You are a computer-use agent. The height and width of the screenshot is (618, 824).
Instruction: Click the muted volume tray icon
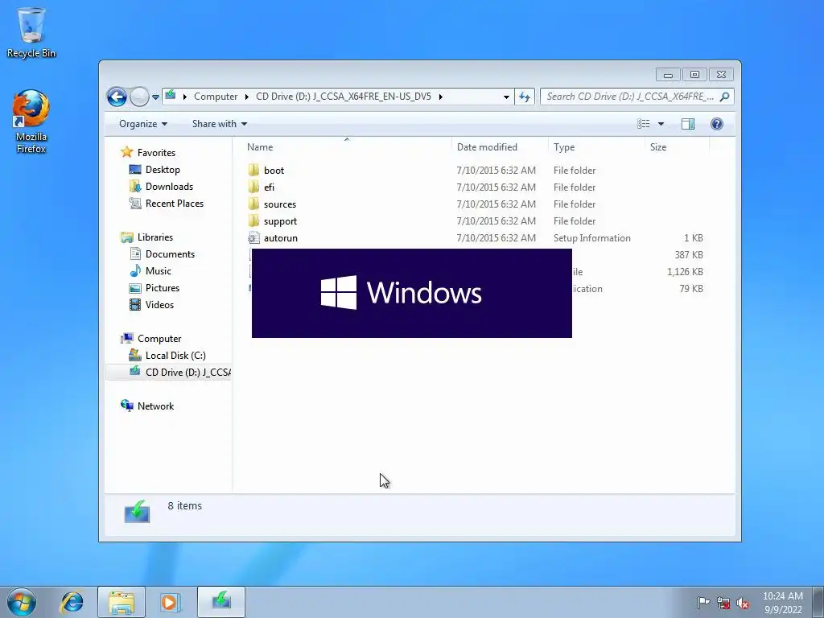(x=743, y=603)
